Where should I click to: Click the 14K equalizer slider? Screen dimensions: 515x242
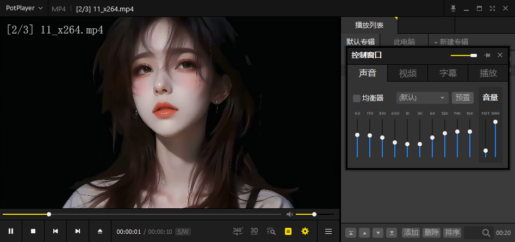(457, 138)
